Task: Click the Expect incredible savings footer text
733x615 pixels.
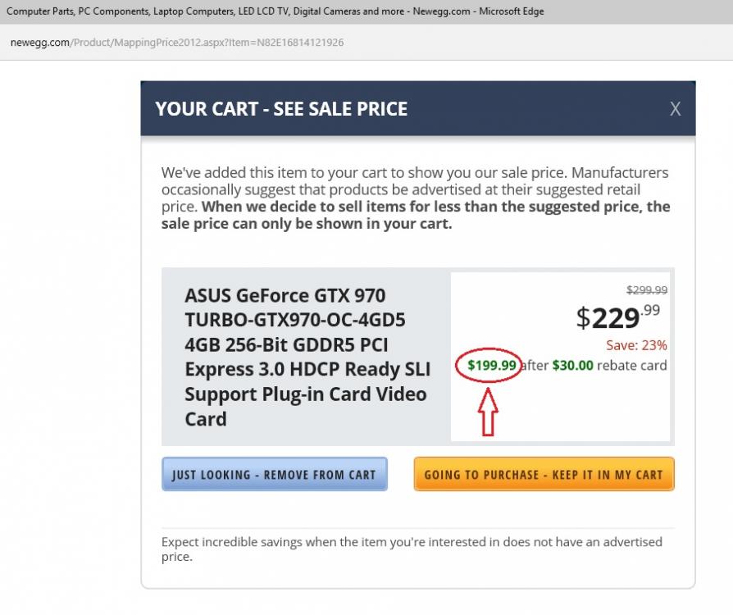Action: coord(412,549)
